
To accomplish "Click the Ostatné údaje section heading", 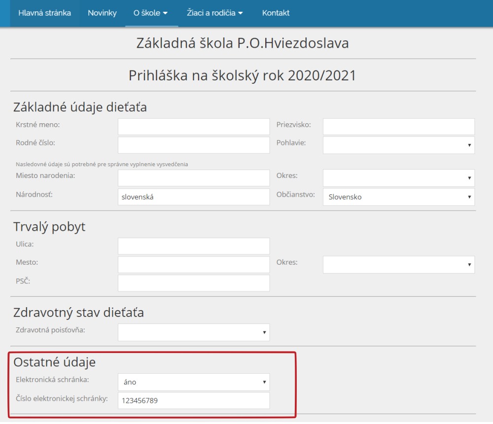I will [54, 362].
